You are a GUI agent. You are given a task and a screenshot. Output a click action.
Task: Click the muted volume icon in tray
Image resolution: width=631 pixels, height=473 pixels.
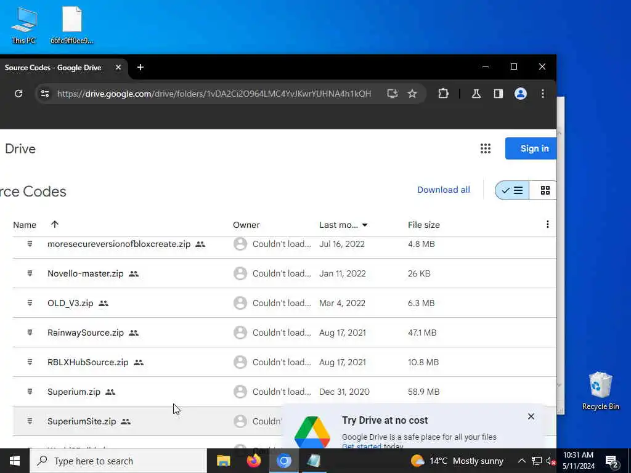[x=551, y=461]
